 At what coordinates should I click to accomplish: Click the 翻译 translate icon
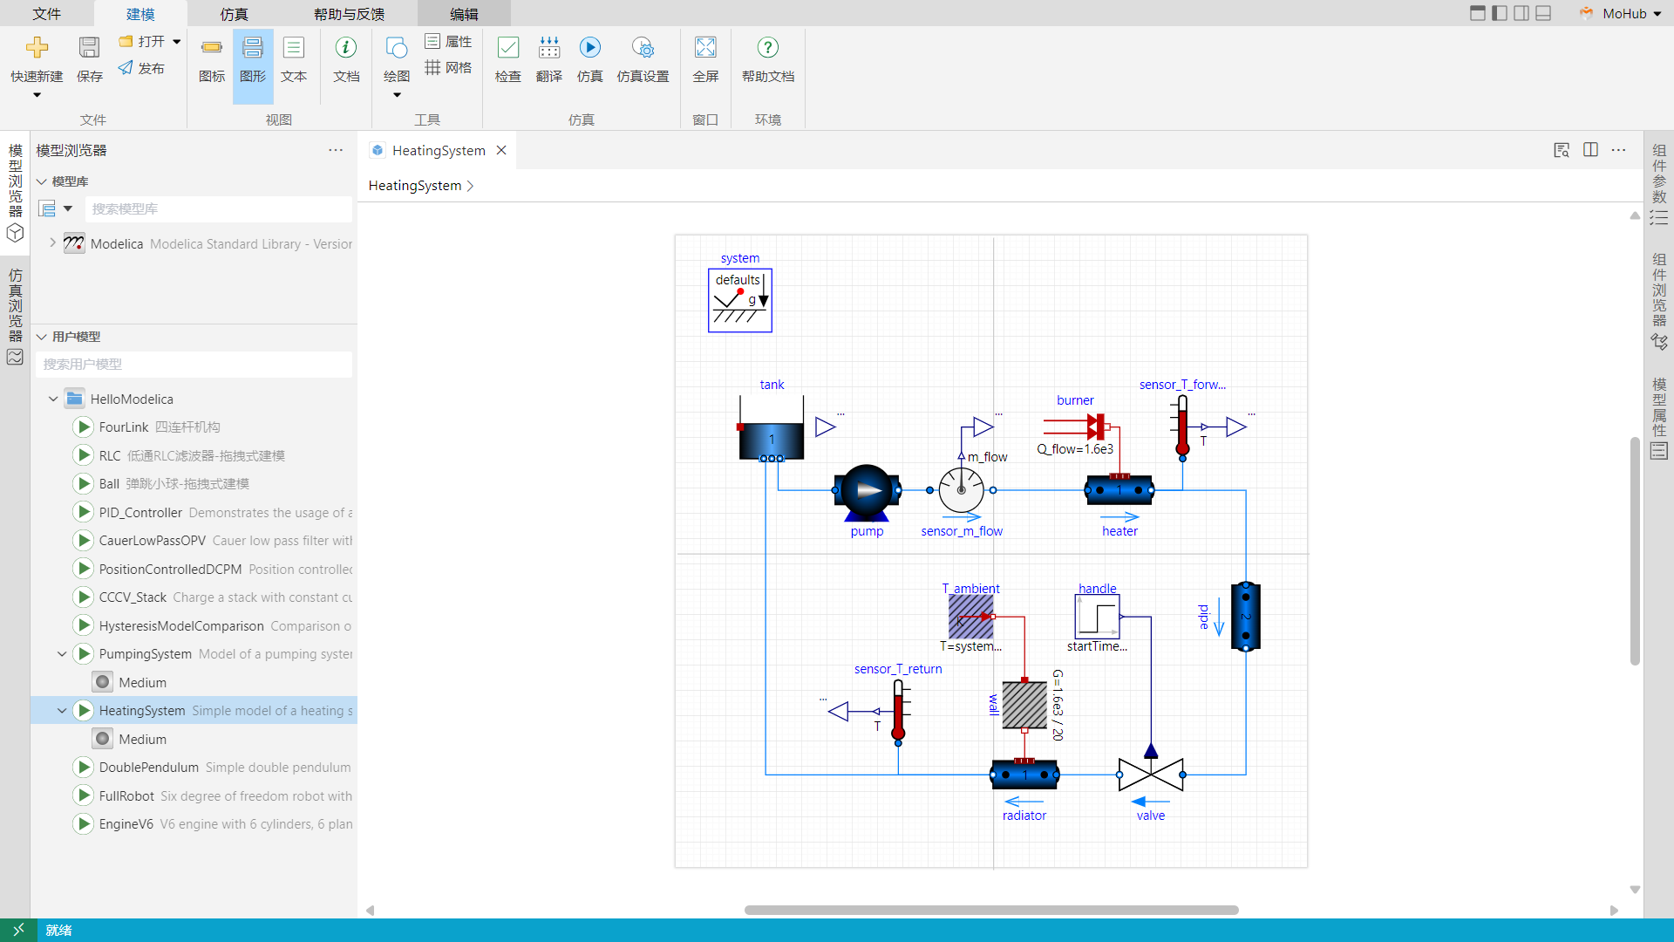[x=549, y=48]
